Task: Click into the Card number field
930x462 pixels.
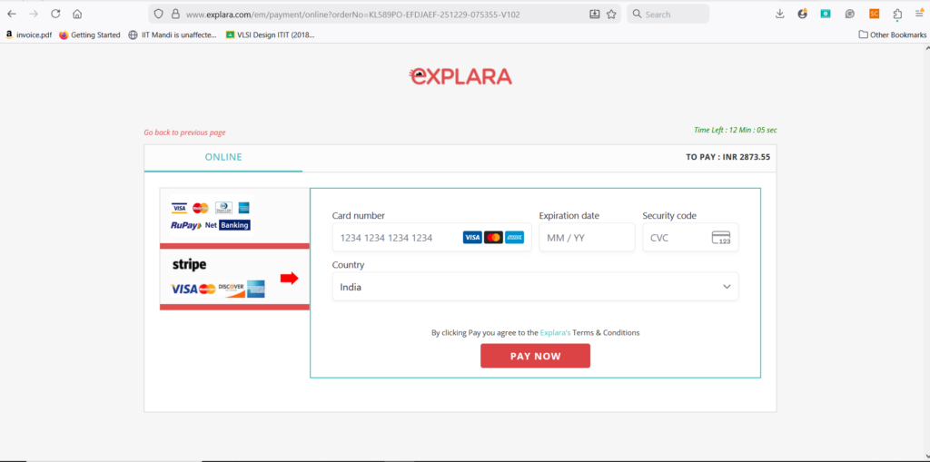Action: click(x=395, y=238)
